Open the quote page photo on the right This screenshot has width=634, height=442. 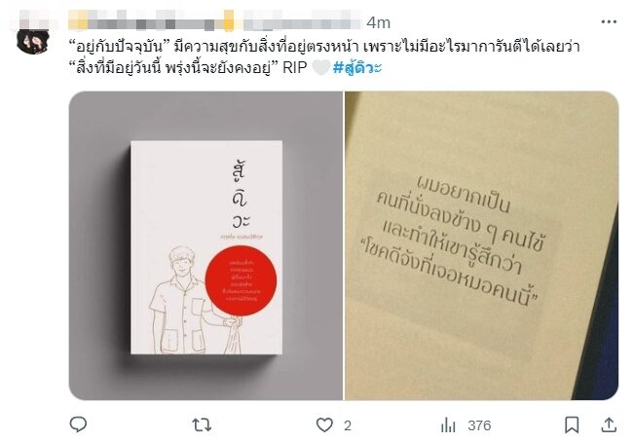(x=481, y=245)
